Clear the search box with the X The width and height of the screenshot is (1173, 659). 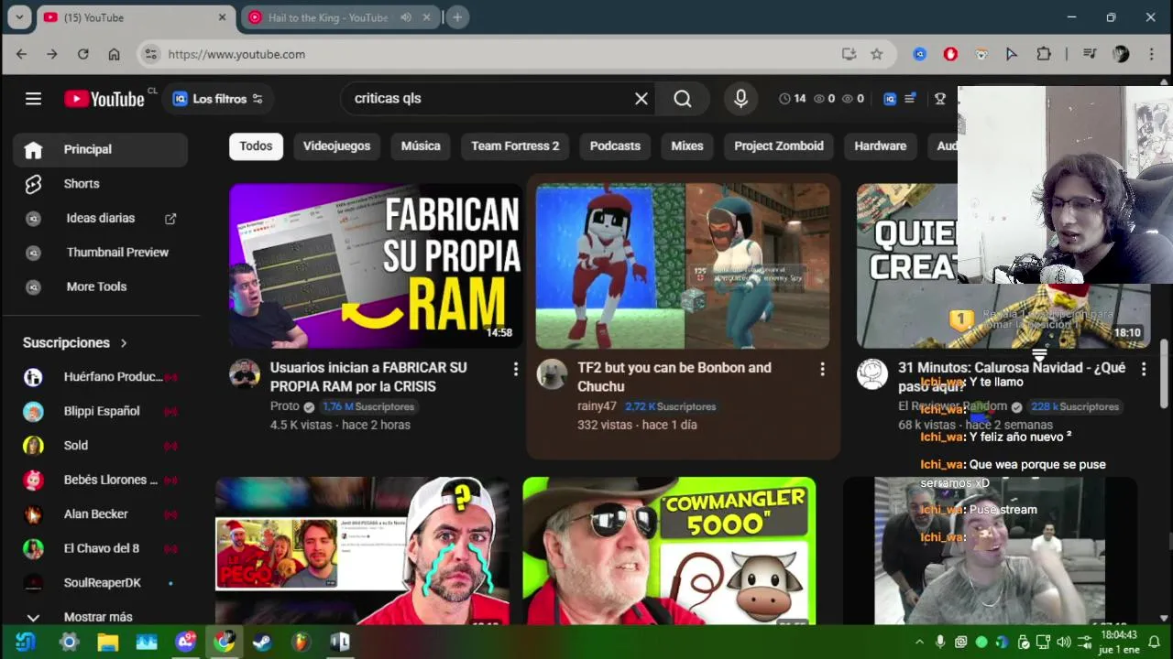(x=641, y=99)
